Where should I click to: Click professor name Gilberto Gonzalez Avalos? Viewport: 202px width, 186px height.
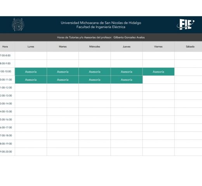pos(129,38)
